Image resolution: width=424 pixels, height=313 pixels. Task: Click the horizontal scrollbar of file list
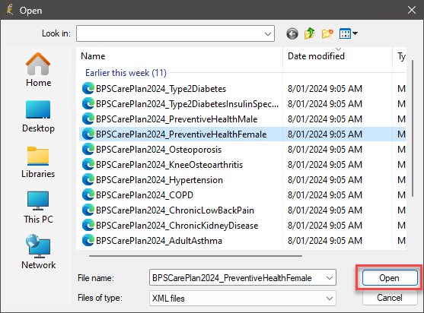tap(196, 256)
